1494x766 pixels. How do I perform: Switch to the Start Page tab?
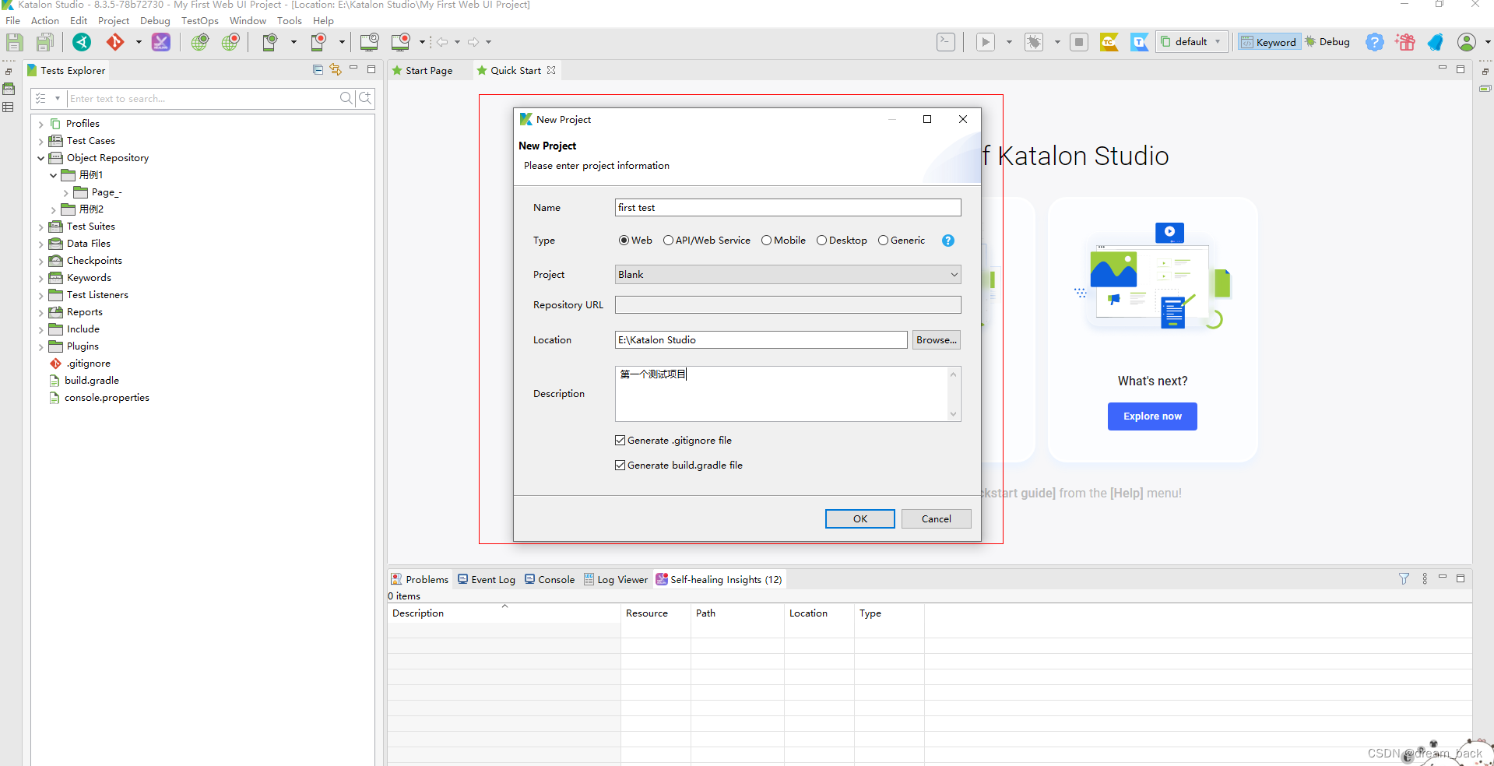423,70
